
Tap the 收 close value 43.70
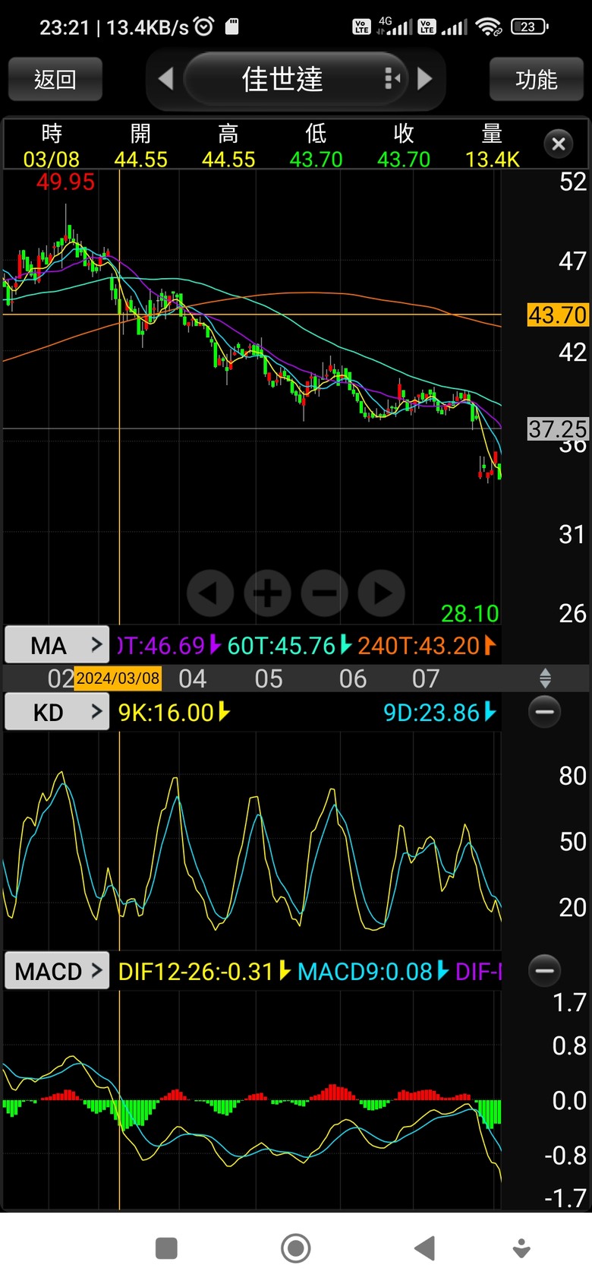pyautogui.click(x=404, y=160)
